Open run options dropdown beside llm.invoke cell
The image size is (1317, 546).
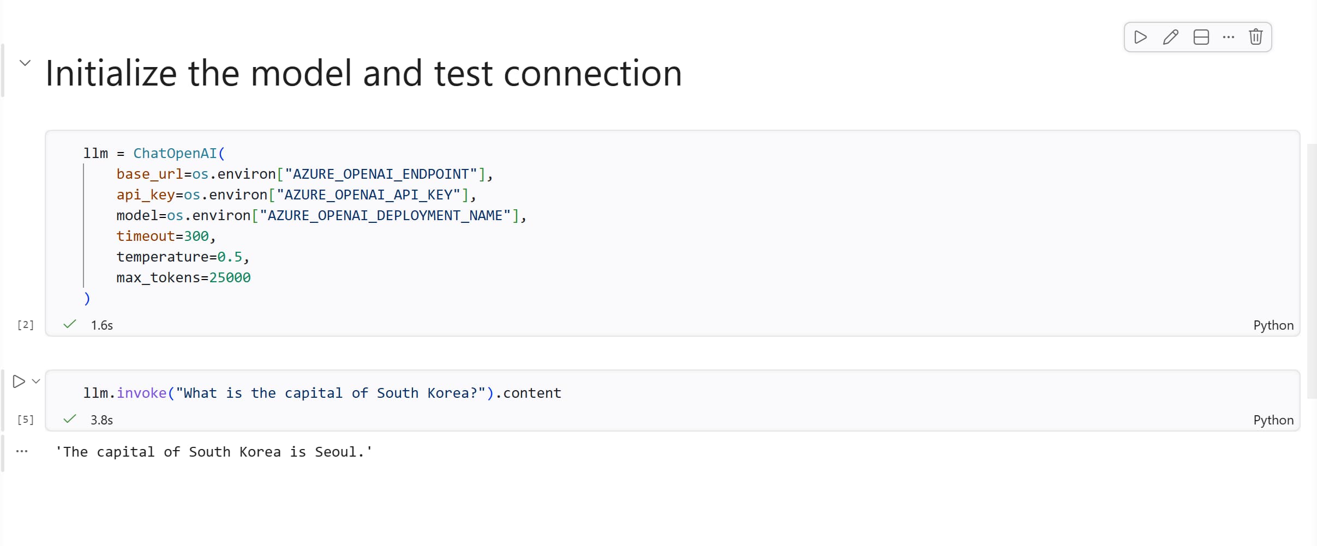36,381
